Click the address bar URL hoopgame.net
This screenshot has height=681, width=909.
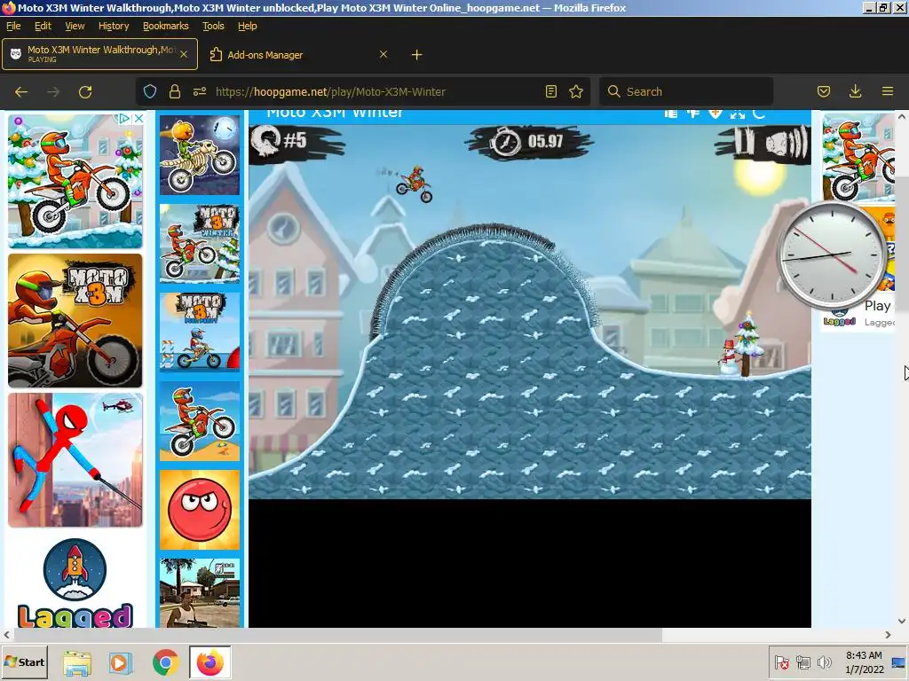point(330,91)
